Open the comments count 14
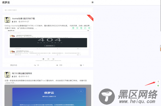Image resolution: width=161 pixels, height=106 pixels. 38,65
